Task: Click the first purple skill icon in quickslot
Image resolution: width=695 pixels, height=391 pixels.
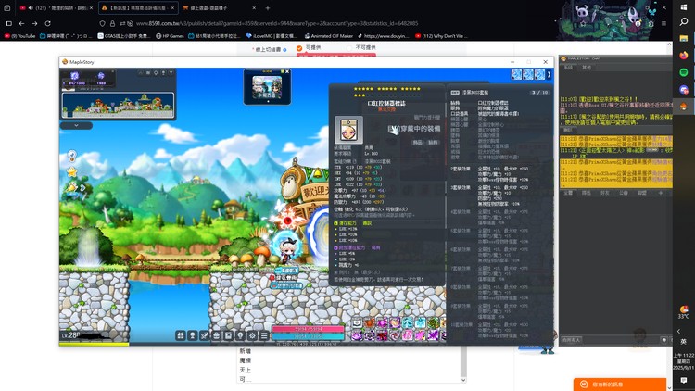Action: (x=358, y=335)
